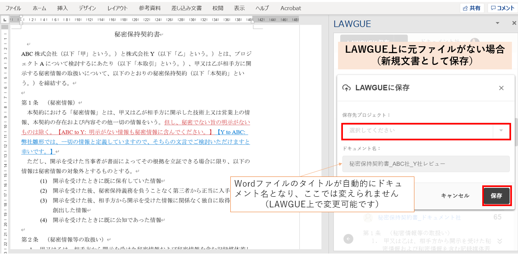This screenshot has width=518, height=258.
Task: Click the cloud upload icon in dialog header
Action: [x=347, y=88]
